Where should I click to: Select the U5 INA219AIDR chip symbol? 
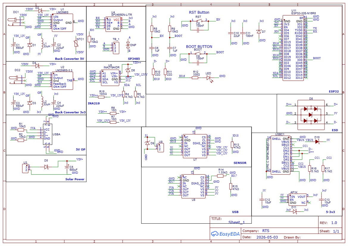tap(110, 78)
